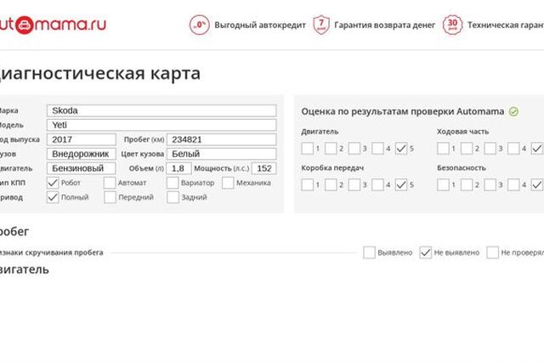The image size is (544, 362).
Task: Click the Объем field showing 1,8
Action: pos(178,168)
